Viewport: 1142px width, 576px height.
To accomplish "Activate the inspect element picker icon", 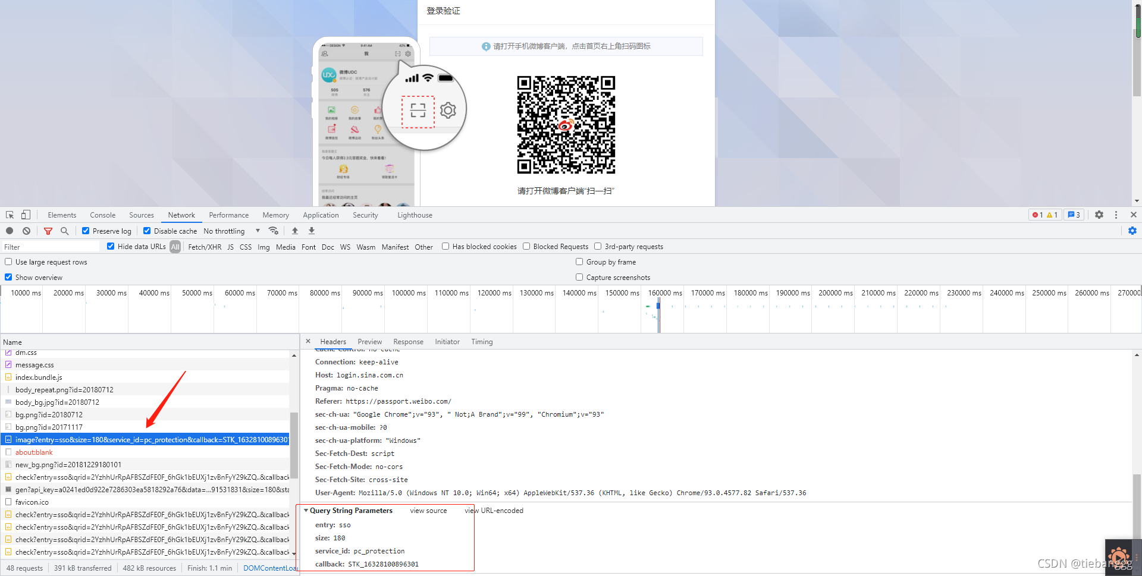I will pos(10,215).
